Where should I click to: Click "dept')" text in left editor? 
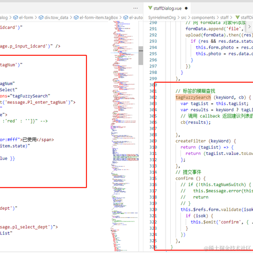8,208
